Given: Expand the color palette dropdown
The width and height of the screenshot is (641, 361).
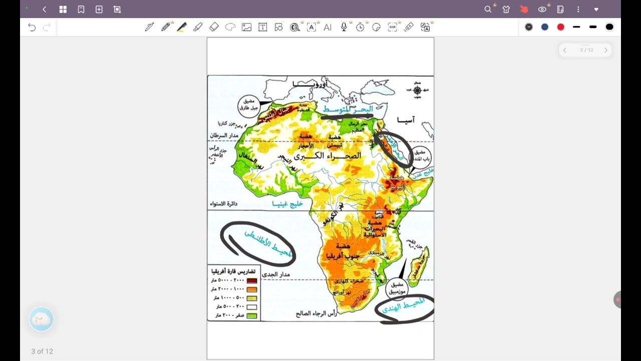Looking at the screenshot, I should [529, 27].
